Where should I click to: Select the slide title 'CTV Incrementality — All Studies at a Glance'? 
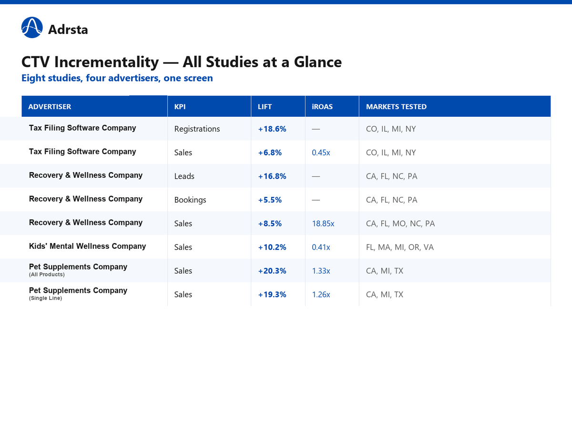182,62
